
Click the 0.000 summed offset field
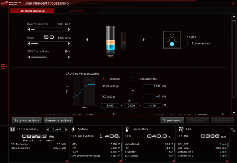tap(131, 106)
